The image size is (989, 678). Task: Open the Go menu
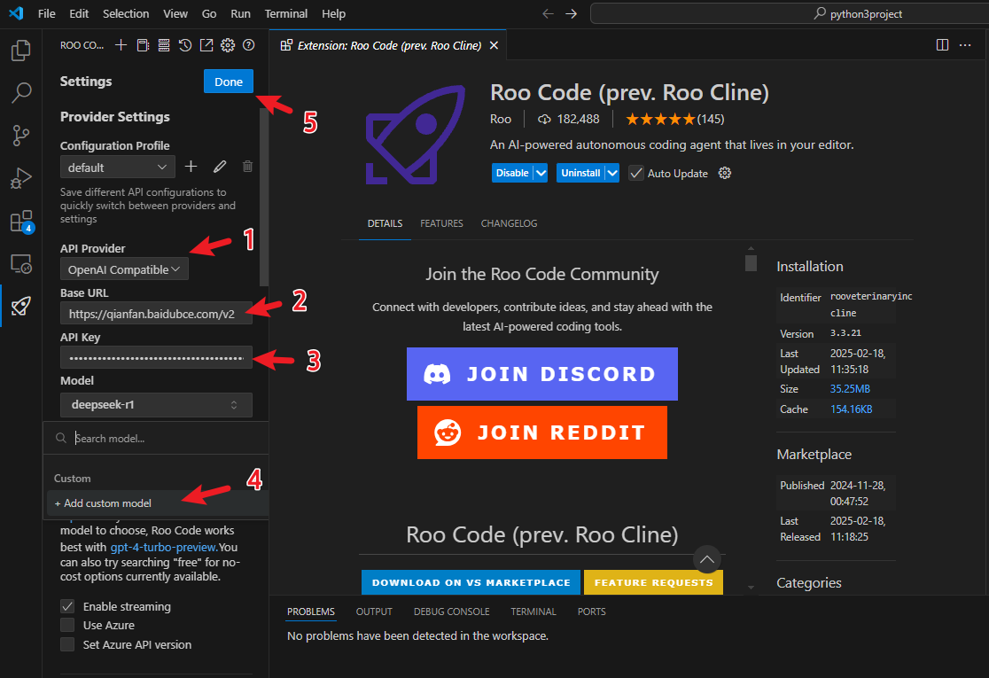pos(209,14)
